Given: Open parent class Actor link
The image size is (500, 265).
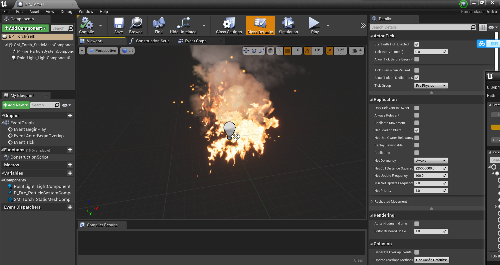Looking at the screenshot, I should 492,12.
